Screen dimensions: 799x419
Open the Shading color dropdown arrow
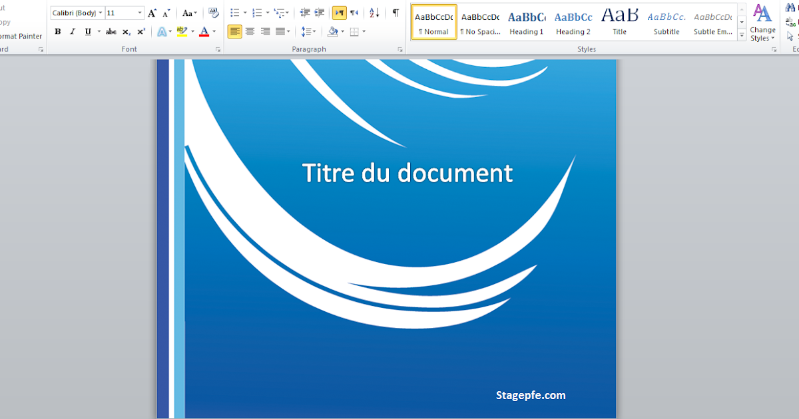pyautogui.click(x=343, y=31)
